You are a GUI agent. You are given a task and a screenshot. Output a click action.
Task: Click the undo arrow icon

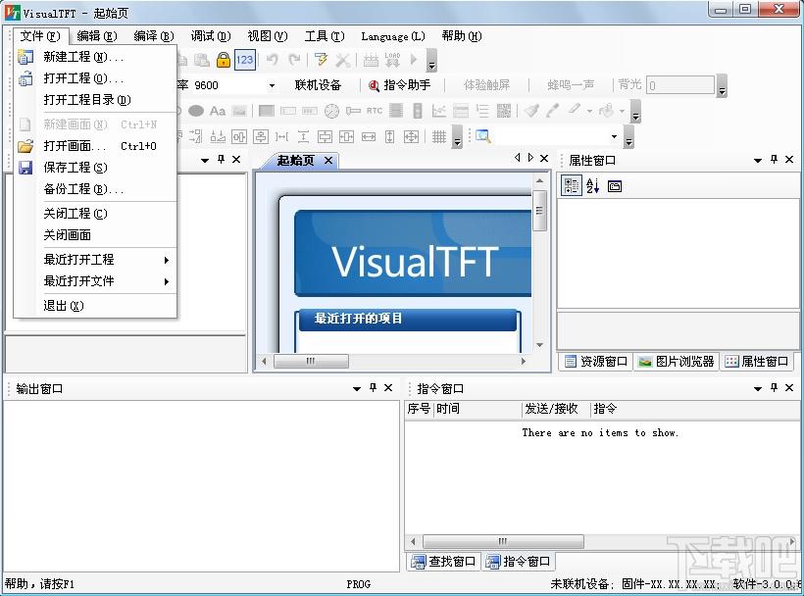click(273, 60)
